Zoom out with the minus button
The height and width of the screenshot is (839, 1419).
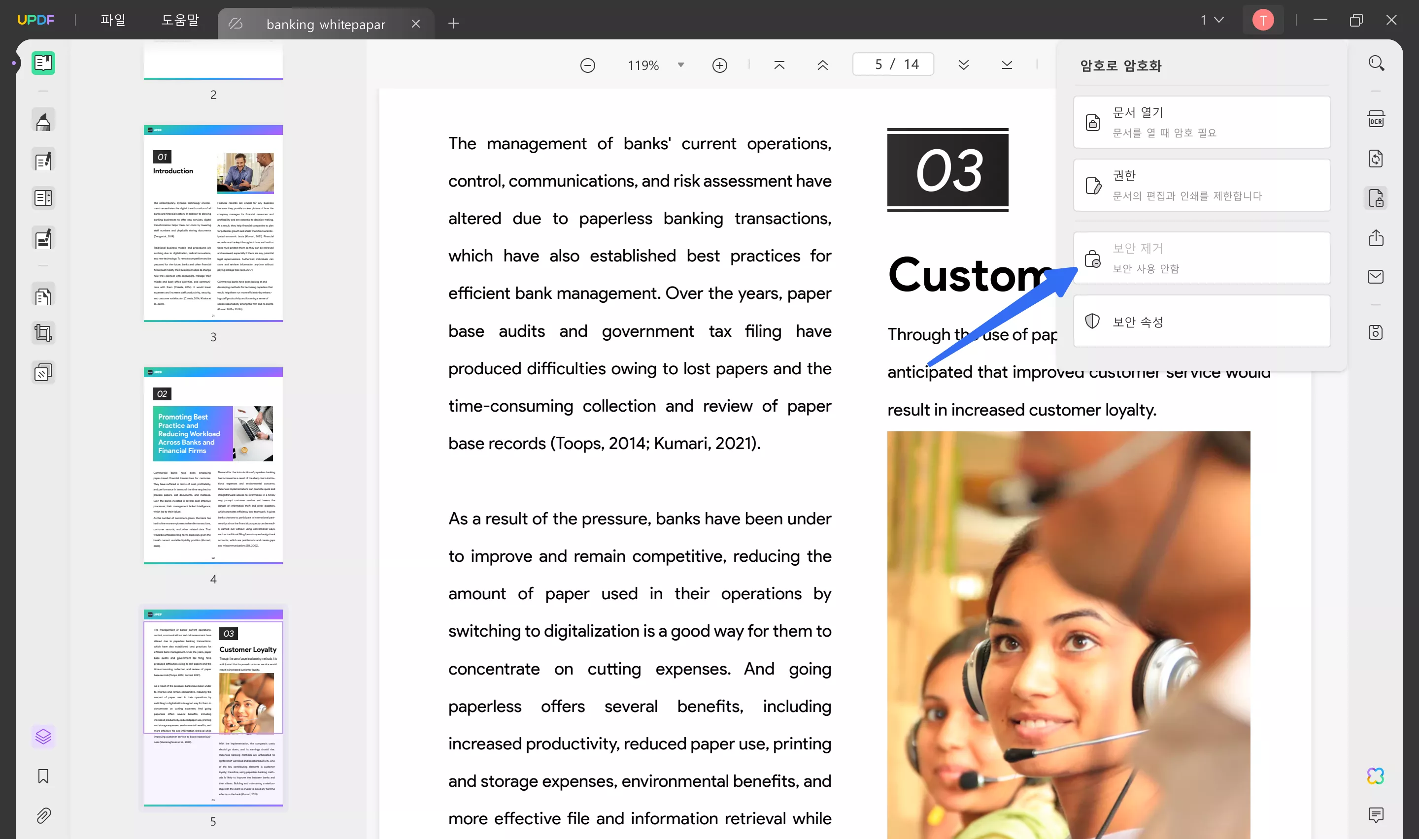[x=588, y=65]
